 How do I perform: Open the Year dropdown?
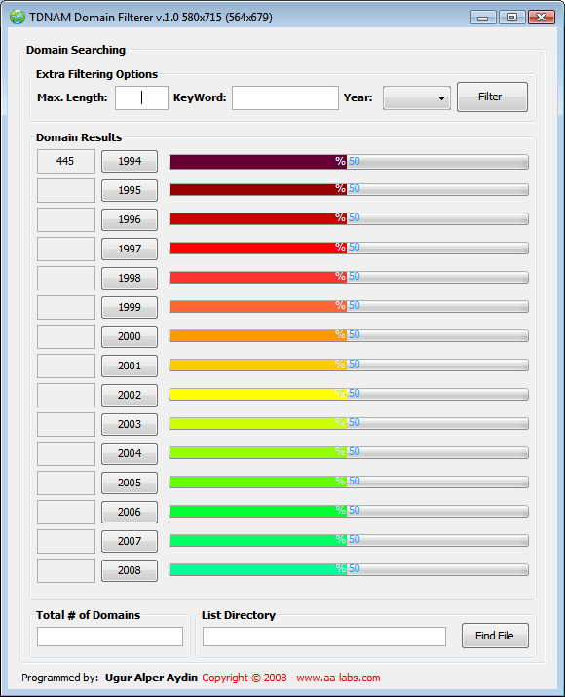point(417,97)
